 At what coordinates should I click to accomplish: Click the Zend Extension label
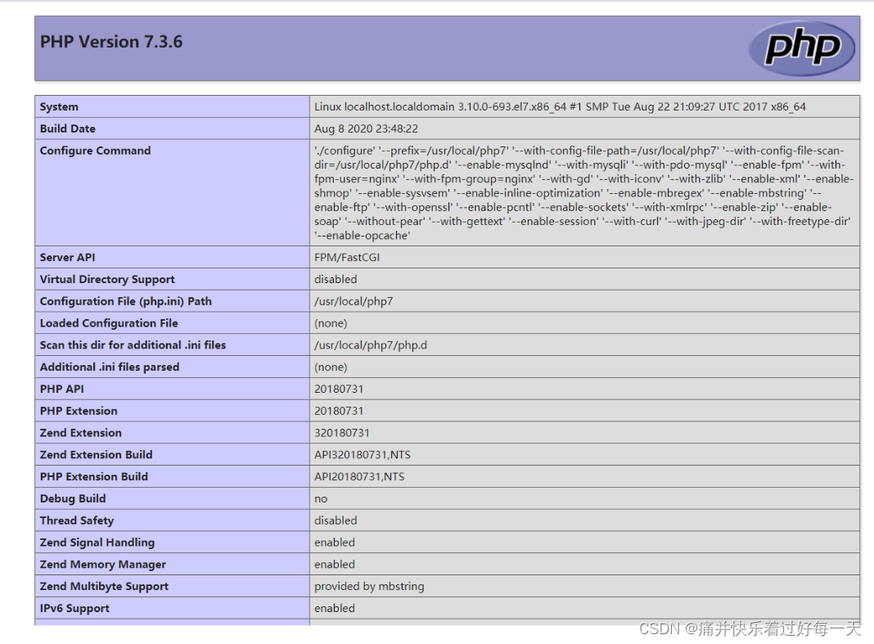coord(80,433)
